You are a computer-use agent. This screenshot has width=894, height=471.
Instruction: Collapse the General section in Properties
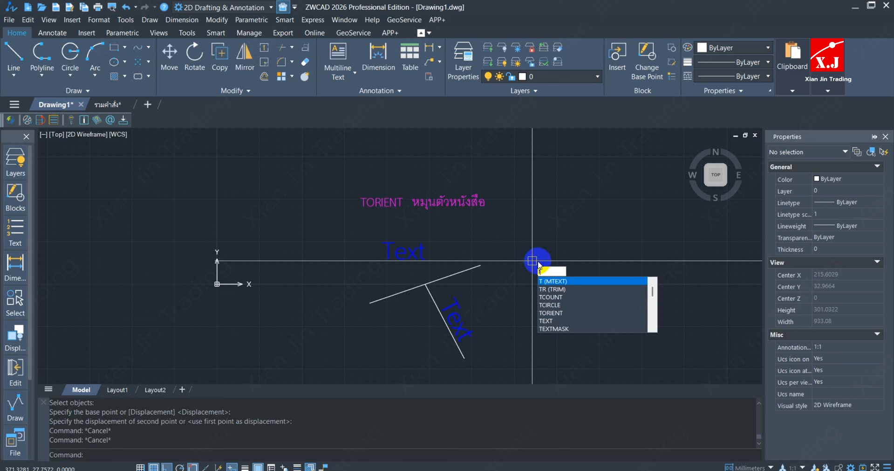877,166
